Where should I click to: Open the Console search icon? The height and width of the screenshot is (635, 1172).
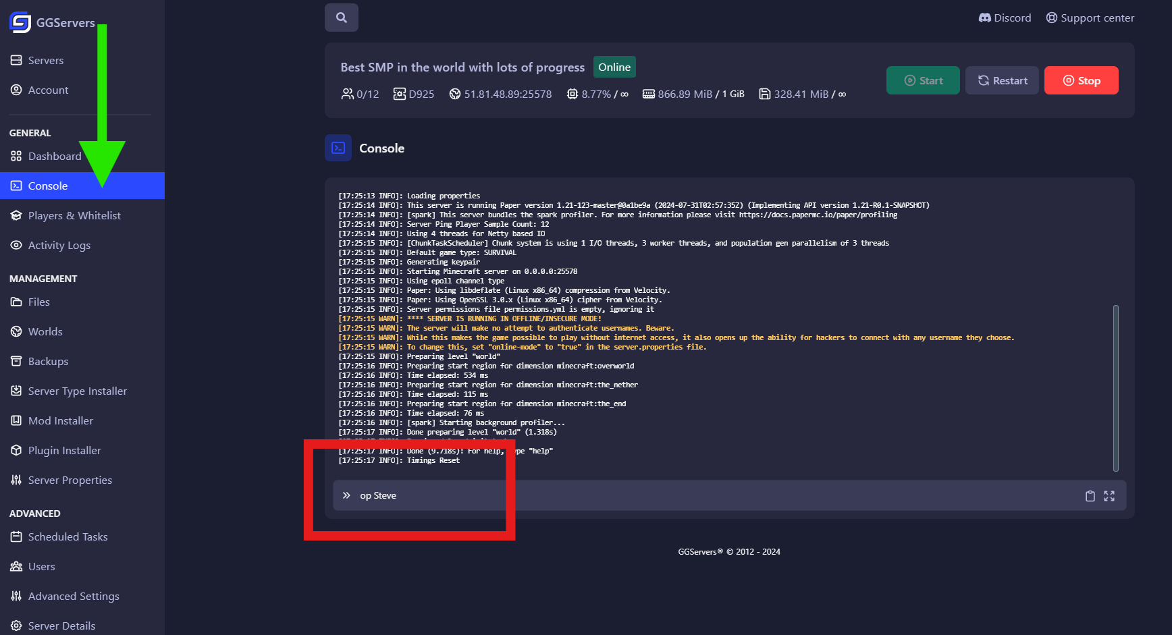click(341, 18)
